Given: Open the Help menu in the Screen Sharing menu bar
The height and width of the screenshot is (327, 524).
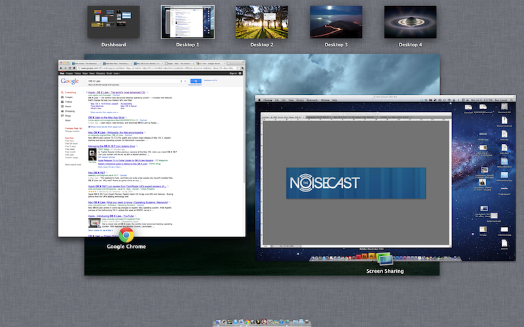Looking at the screenshot, I should tap(335, 100).
